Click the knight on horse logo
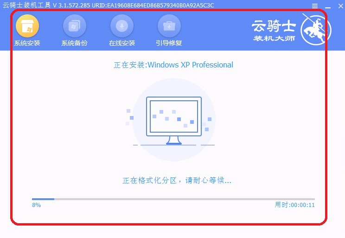Image resolution: width=345 pixels, height=238 pixels. (316, 29)
